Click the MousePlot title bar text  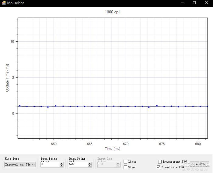coord(16,3)
